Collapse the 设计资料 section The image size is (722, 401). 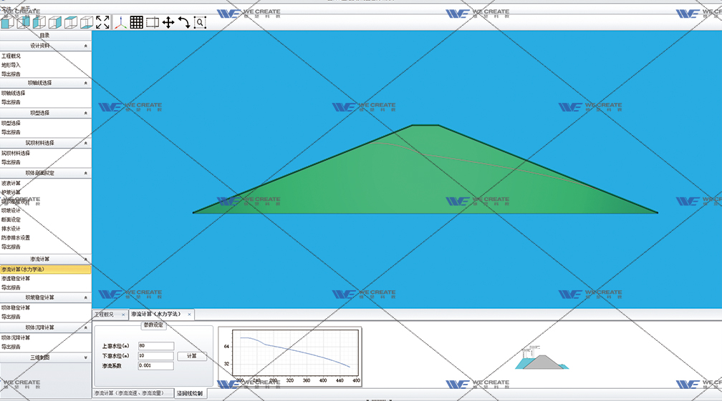coord(86,45)
